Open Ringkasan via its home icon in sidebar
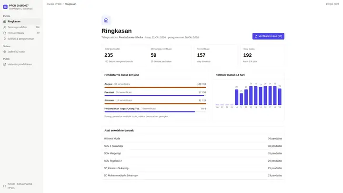Image resolution: width=343 pixels, height=193 pixels. click(x=5, y=21)
